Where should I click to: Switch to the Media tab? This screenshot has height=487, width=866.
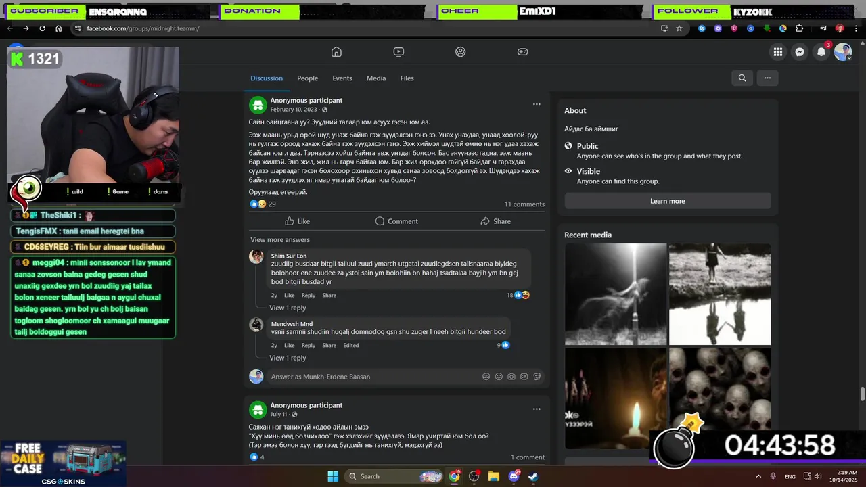point(376,78)
